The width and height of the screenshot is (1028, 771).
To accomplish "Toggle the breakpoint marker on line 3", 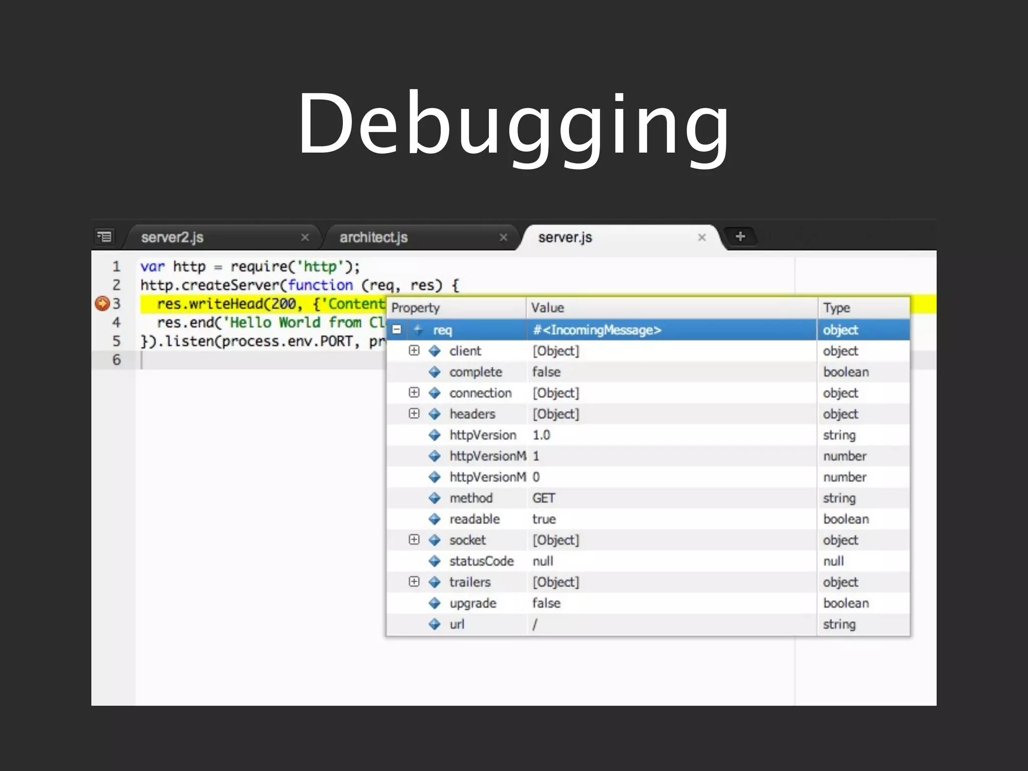I will 102,303.
